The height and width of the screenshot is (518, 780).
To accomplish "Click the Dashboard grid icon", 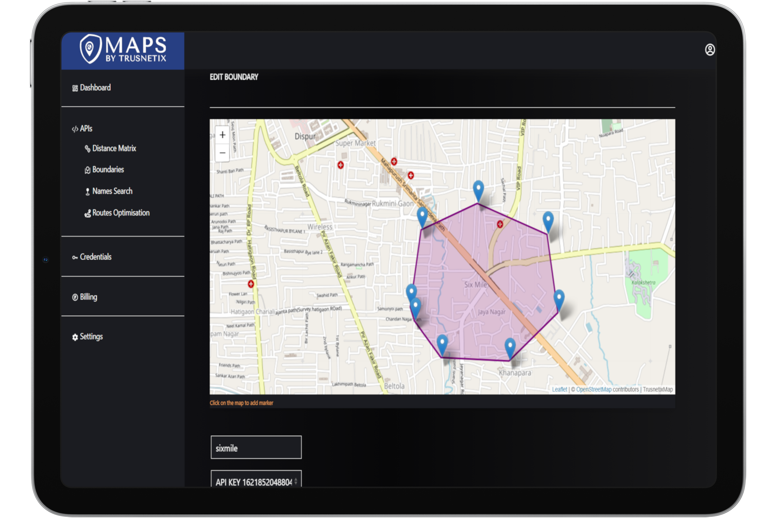I will (75, 88).
